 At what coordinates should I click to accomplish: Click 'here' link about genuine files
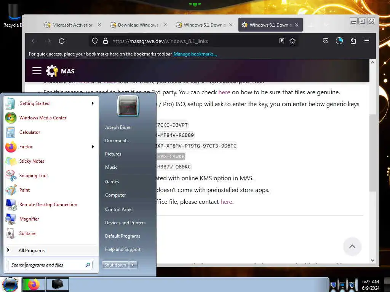coord(224,92)
